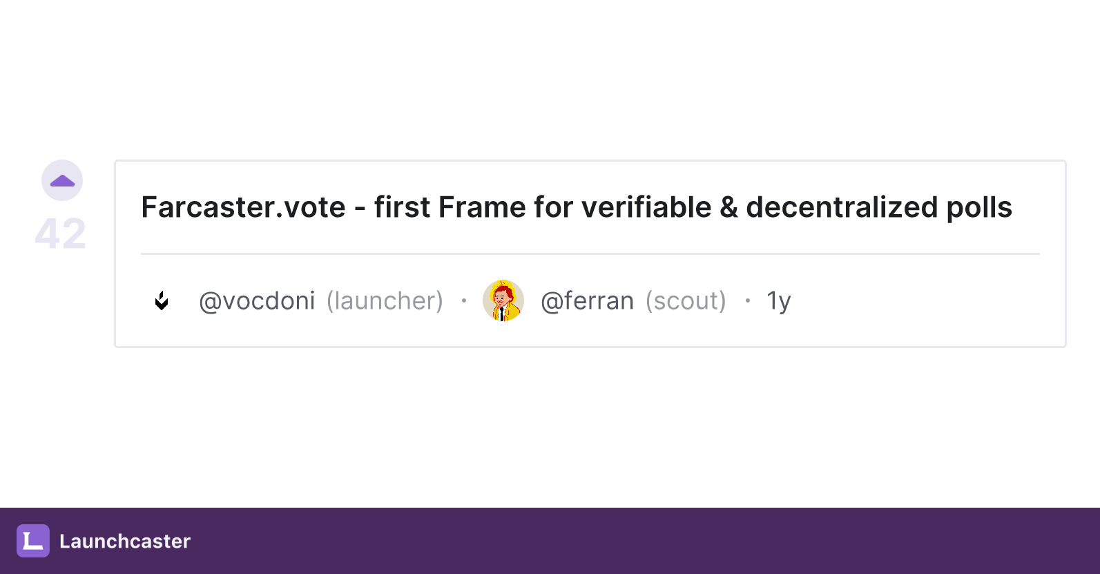Screen dimensions: 1100x574
Task: Select the 1y timestamp
Action: (x=778, y=301)
